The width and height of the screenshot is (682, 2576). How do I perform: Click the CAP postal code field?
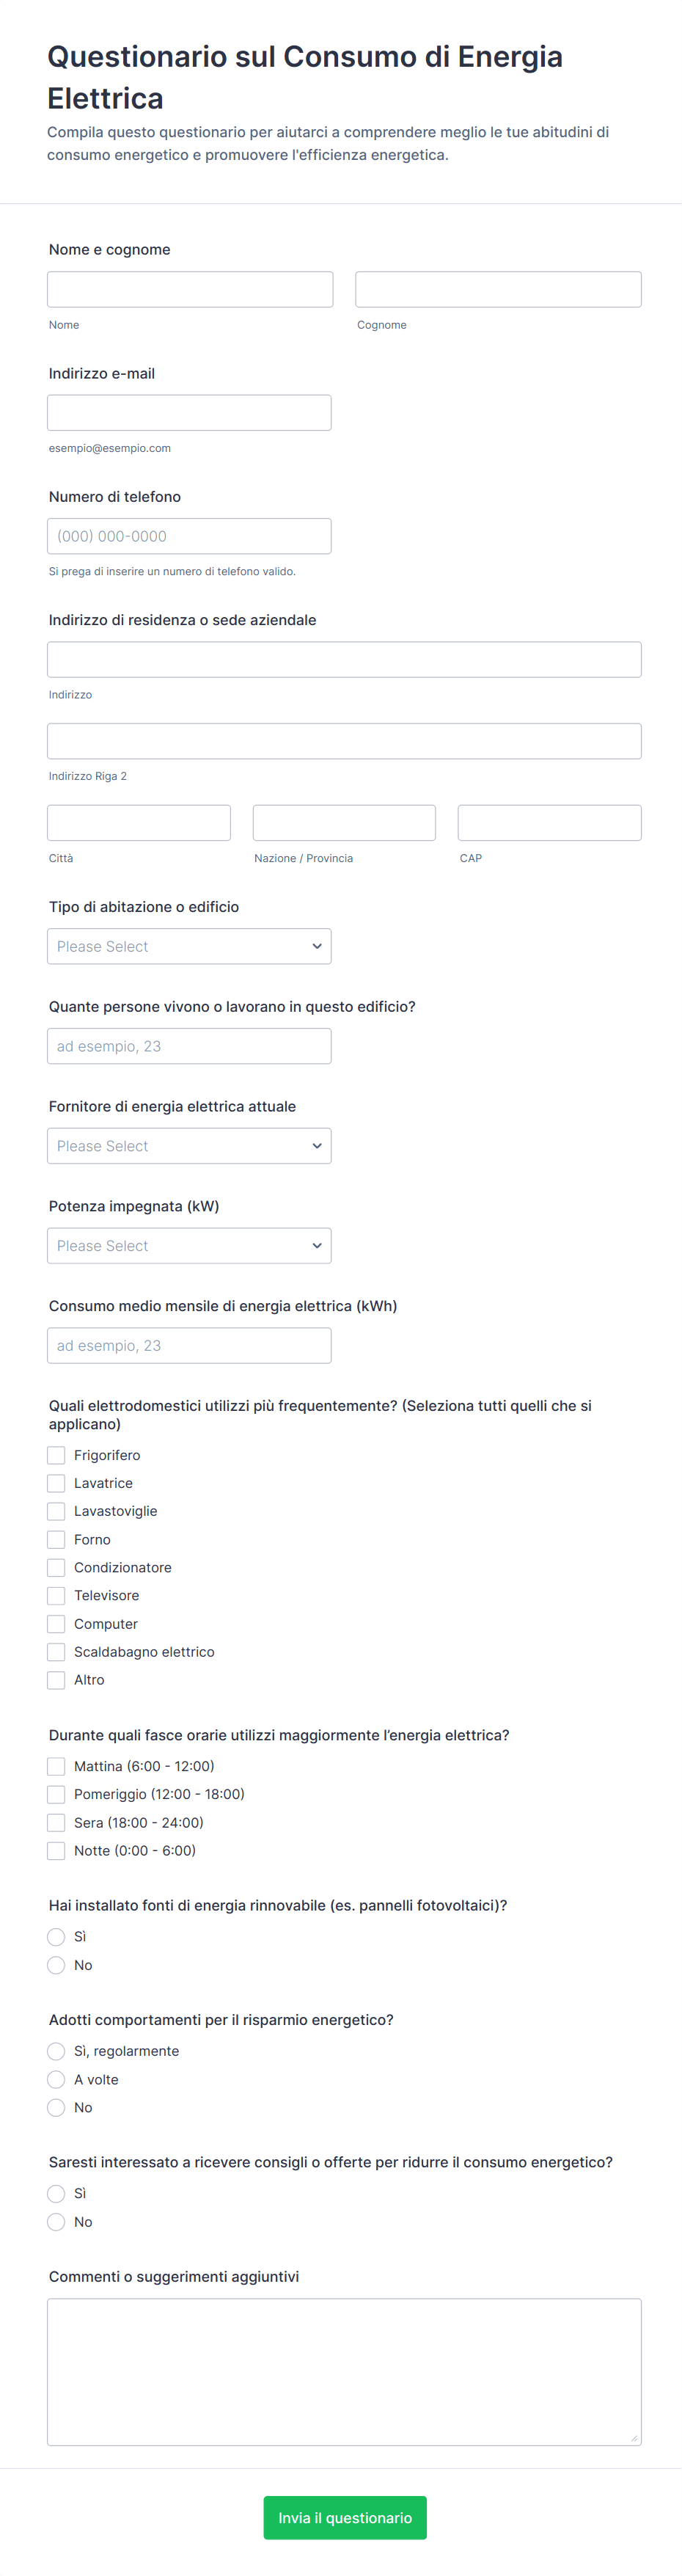(549, 823)
